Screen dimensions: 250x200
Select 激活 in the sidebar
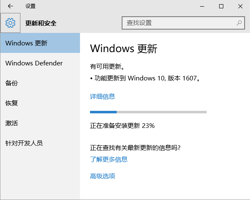[40, 123]
